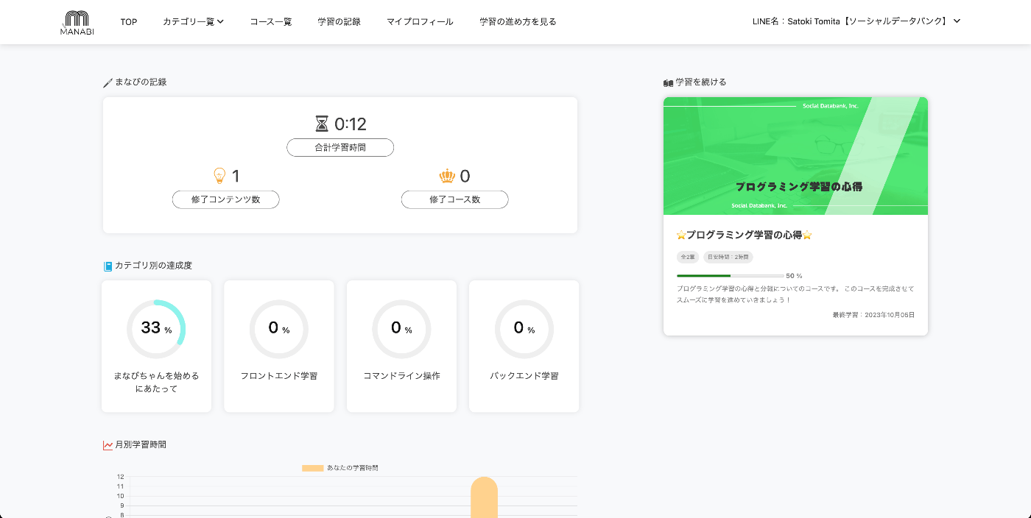1031x518 pixels.
Task: Go to コース一覧
Action: pyautogui.click(x=271, y=22)
